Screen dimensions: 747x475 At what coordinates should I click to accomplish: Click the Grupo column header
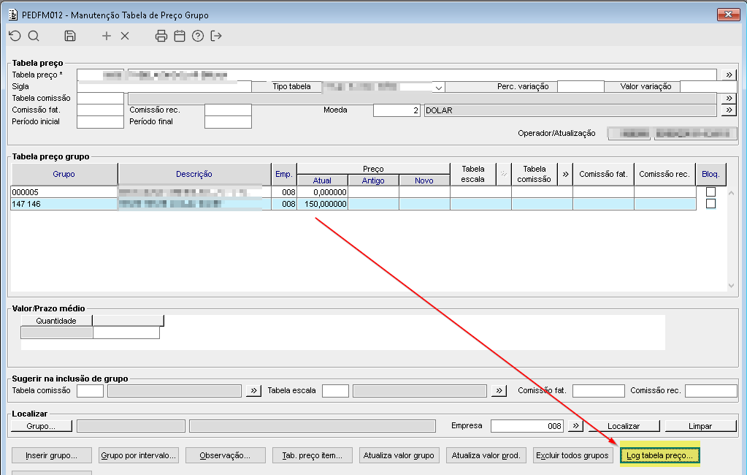tap(64, 174)
